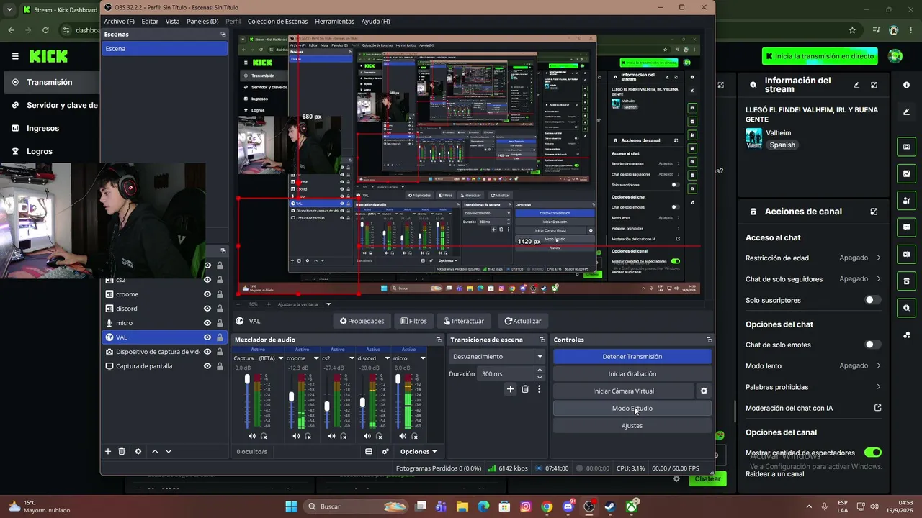Expand Modo lento setting chevron

tap(879, 365)
